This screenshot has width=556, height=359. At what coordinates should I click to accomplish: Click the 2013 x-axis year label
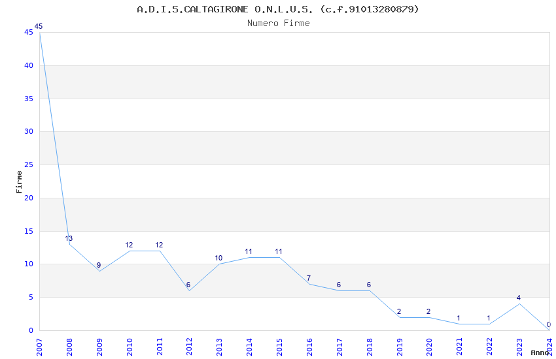(220, 347)
